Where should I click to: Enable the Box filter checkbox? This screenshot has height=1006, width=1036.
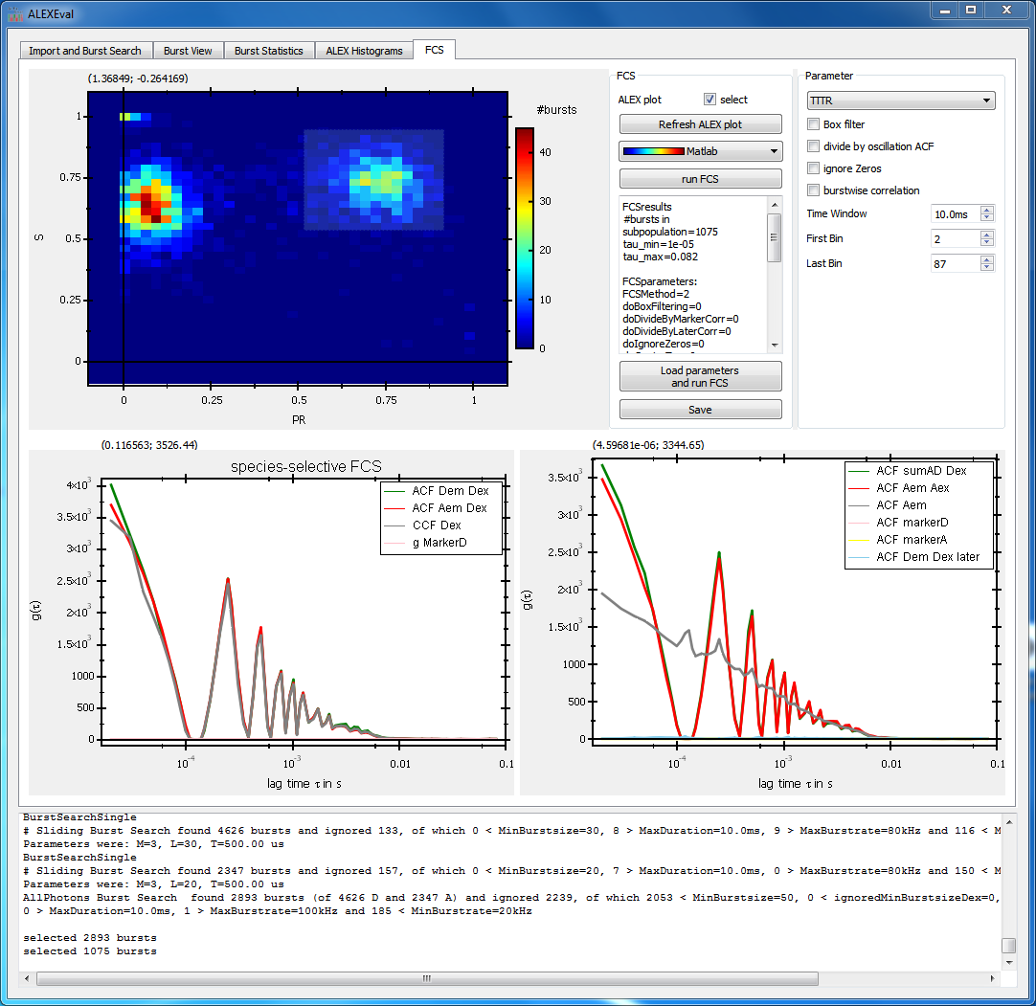(x=813, y=124)
